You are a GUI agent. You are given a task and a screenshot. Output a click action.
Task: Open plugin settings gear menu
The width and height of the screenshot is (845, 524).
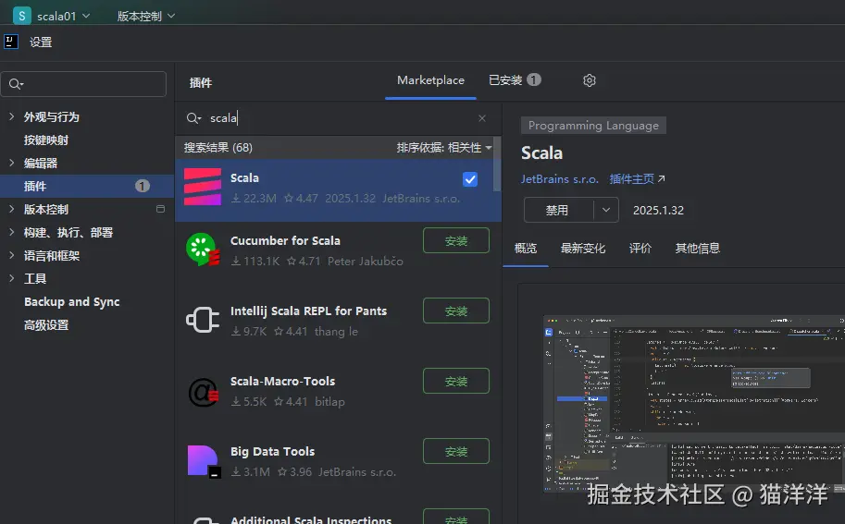point(589,80)
